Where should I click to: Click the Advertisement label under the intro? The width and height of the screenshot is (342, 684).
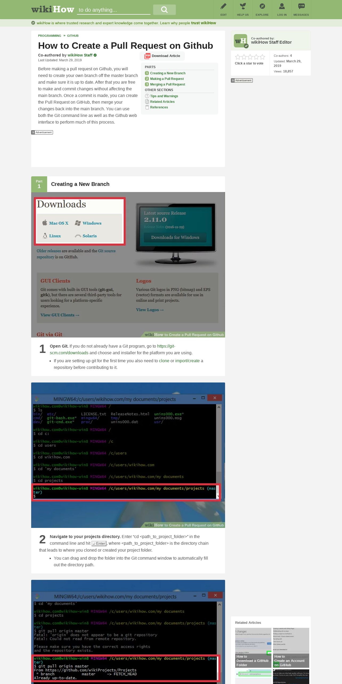42,132
